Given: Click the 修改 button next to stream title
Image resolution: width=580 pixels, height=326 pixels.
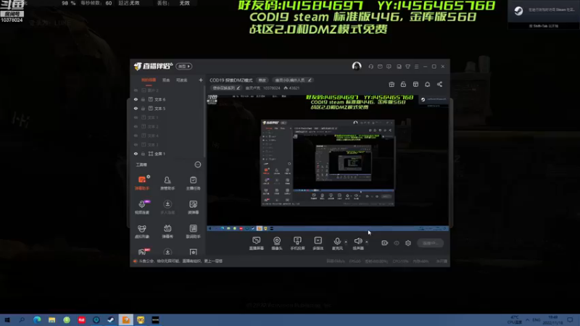Looking at the screenshot, I should [262, 80].
